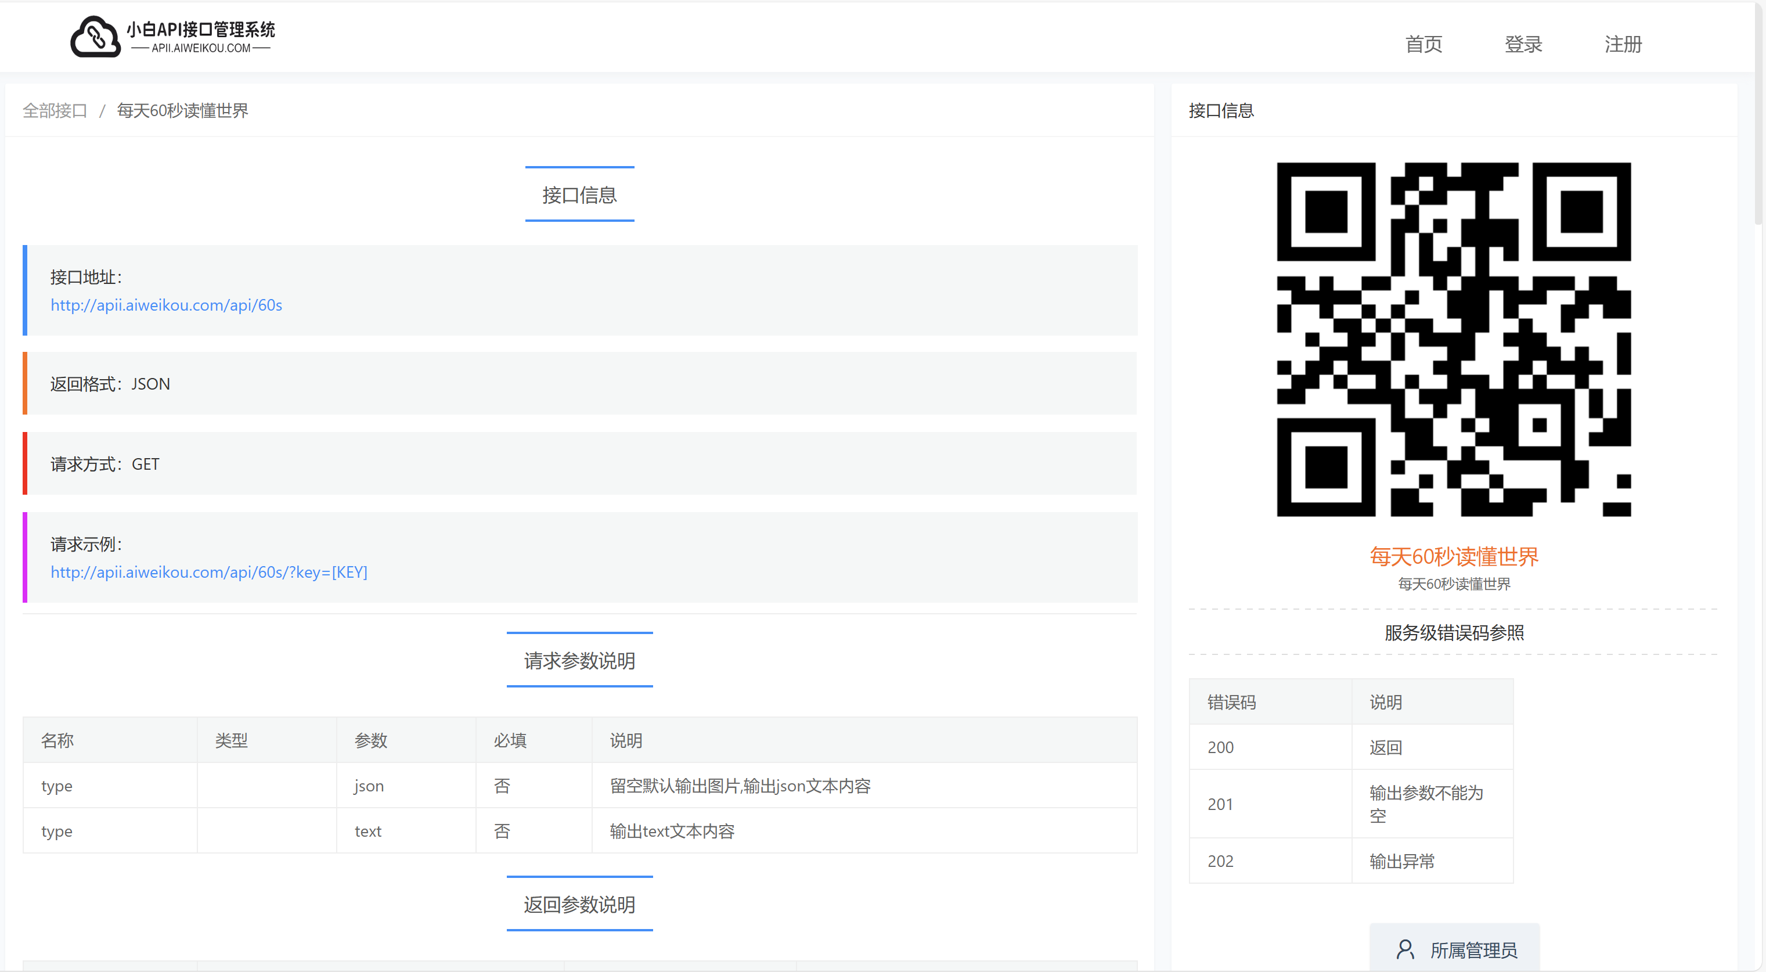Screen dimensions: 1766x972
Task: Click the 小白API cloud-link logo icon
Action: pos(96,37)
